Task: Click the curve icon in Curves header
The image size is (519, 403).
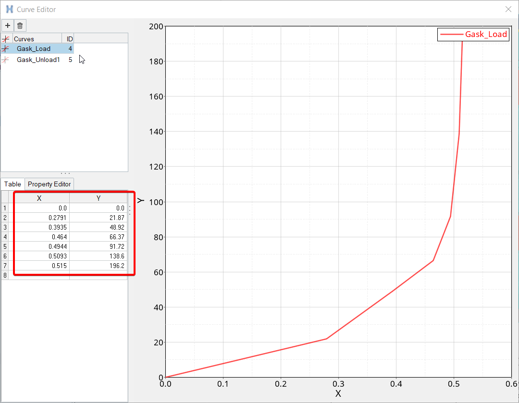Action: [x=6, y=39]
